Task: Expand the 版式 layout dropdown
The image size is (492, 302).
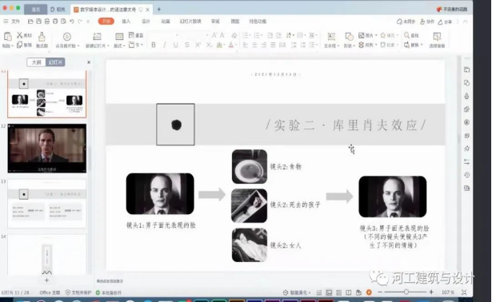Action: [x=119, y=46]
